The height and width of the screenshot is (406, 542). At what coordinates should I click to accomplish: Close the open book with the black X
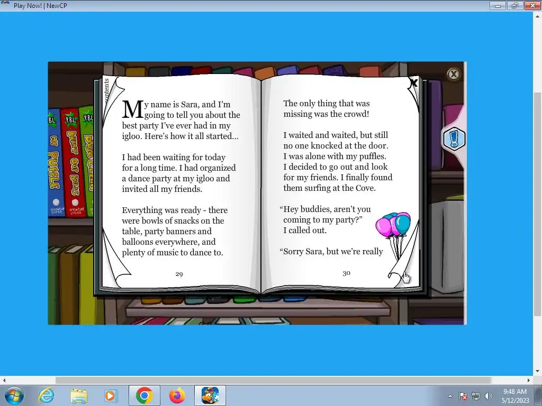pyautogui.click(x=413, y=83)
